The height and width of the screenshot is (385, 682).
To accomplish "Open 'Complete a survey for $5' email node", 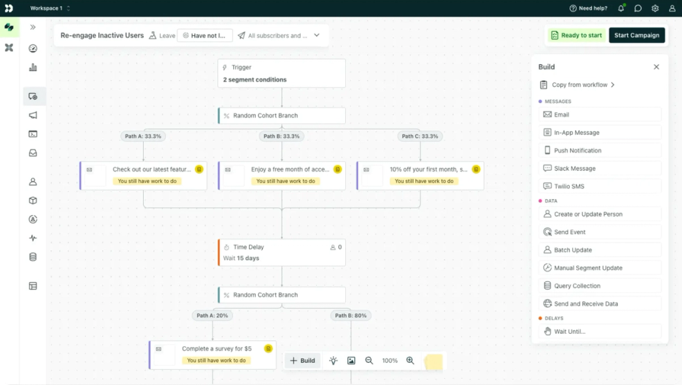I will tap(212, 355).
